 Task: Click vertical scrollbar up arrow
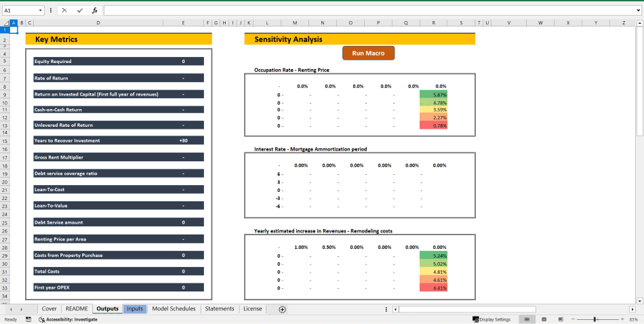point(639,22)
